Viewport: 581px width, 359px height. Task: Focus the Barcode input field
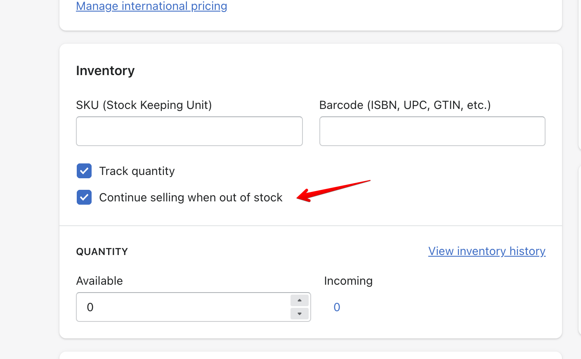pyautogui.click(x=432, y=131)
